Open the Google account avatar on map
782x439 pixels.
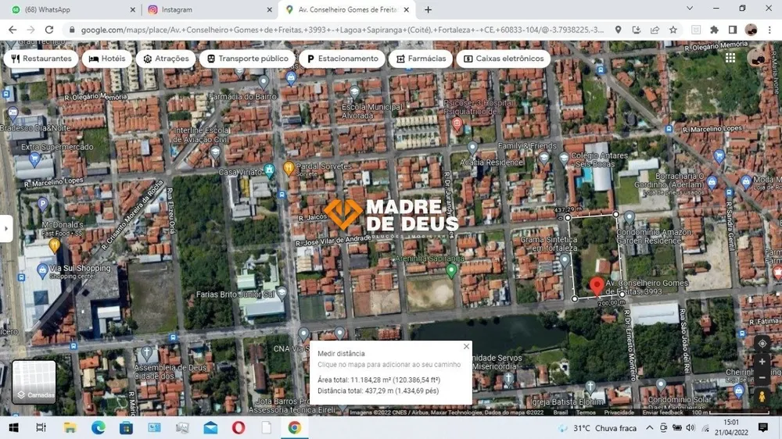point(756,58)
